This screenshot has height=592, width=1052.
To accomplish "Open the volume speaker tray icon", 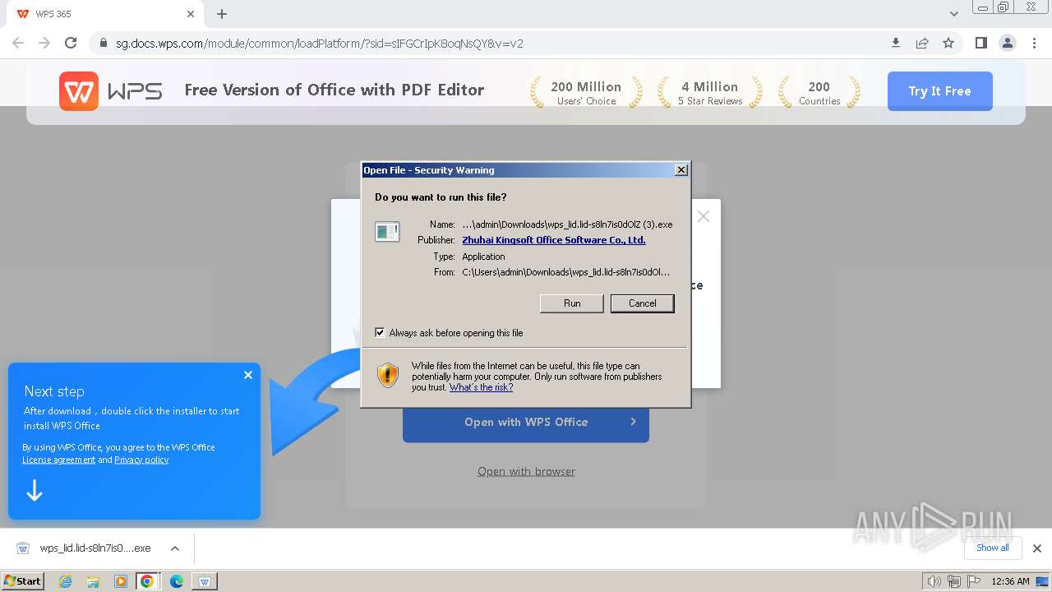I will [x=934, y=581].
